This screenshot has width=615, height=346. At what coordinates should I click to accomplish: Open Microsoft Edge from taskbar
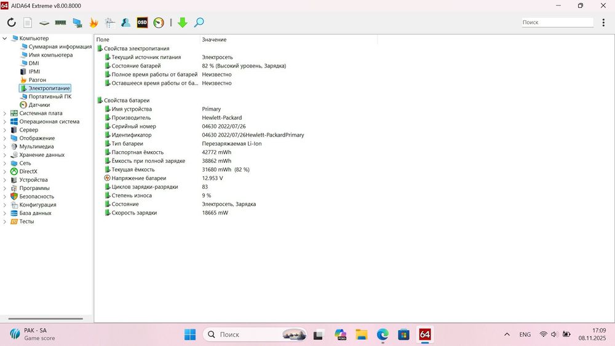(383, 335)
